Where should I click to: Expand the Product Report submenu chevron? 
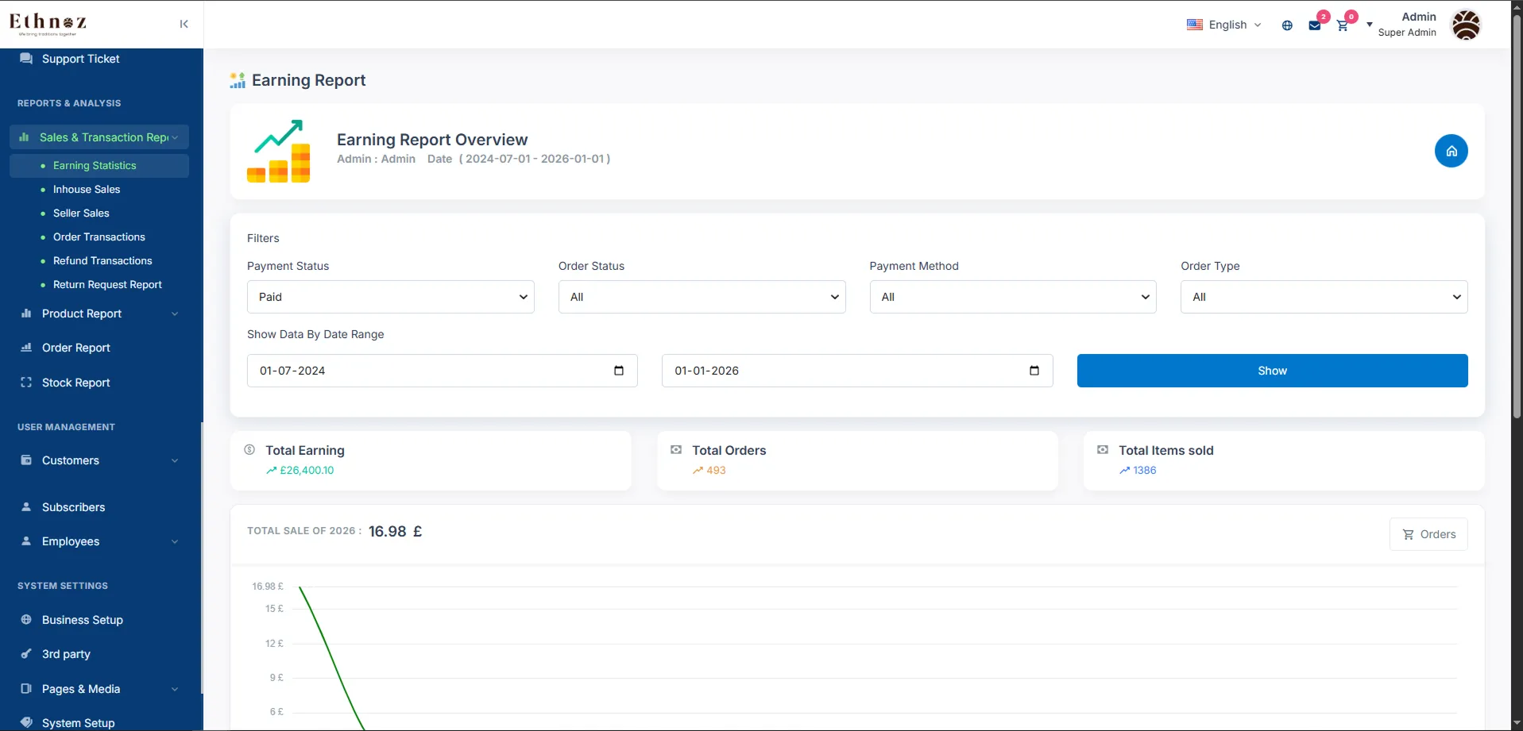tap(175, 314)
